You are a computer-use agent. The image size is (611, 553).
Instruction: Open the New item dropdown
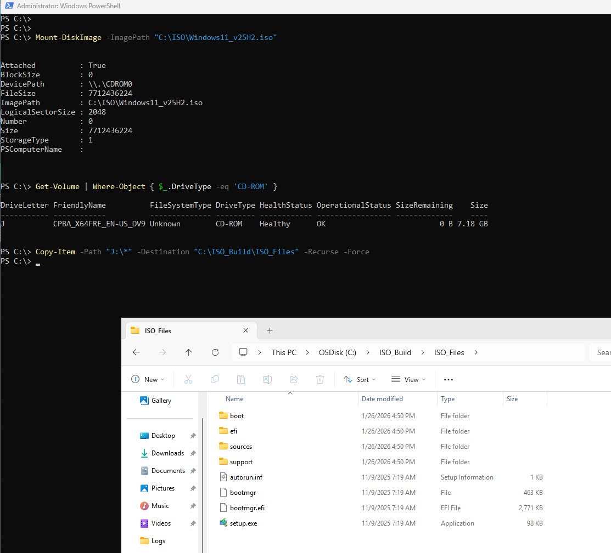pos(148,379)
